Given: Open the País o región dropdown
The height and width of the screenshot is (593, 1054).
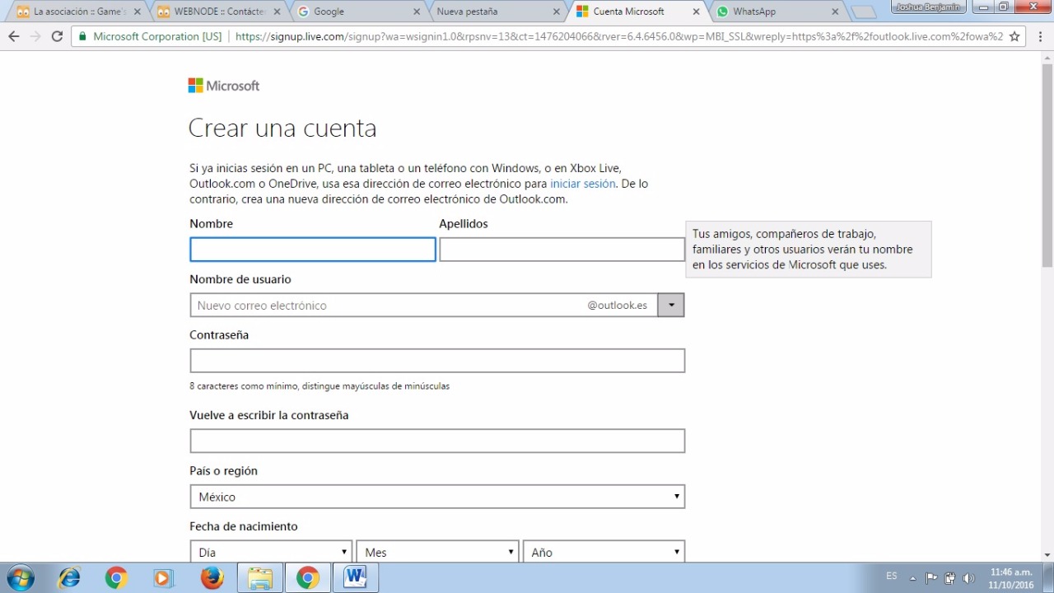Looking at the screenshot, I should (x=437, y=497).
